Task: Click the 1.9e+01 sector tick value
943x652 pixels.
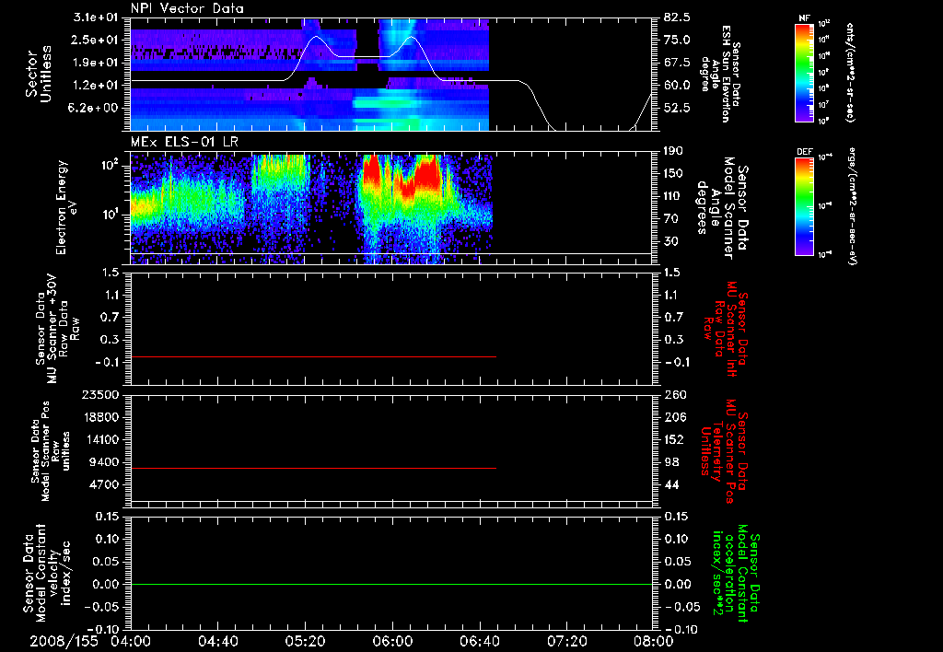Action: tap(97, 63)
